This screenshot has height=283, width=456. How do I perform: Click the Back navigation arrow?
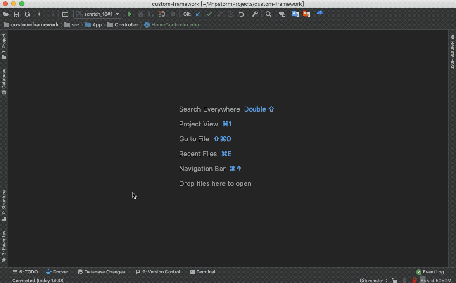pyautogui.click(x=40, y=14)
